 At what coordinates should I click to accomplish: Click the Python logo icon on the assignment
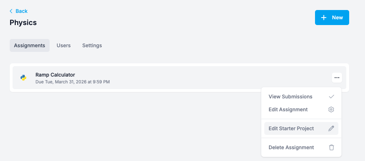tap(23, 78)
